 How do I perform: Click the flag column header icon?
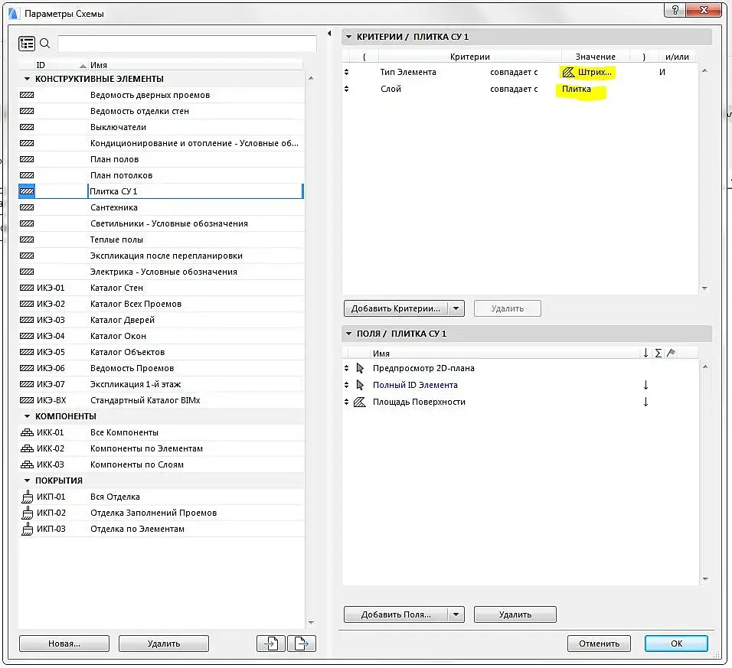(671, 353)
